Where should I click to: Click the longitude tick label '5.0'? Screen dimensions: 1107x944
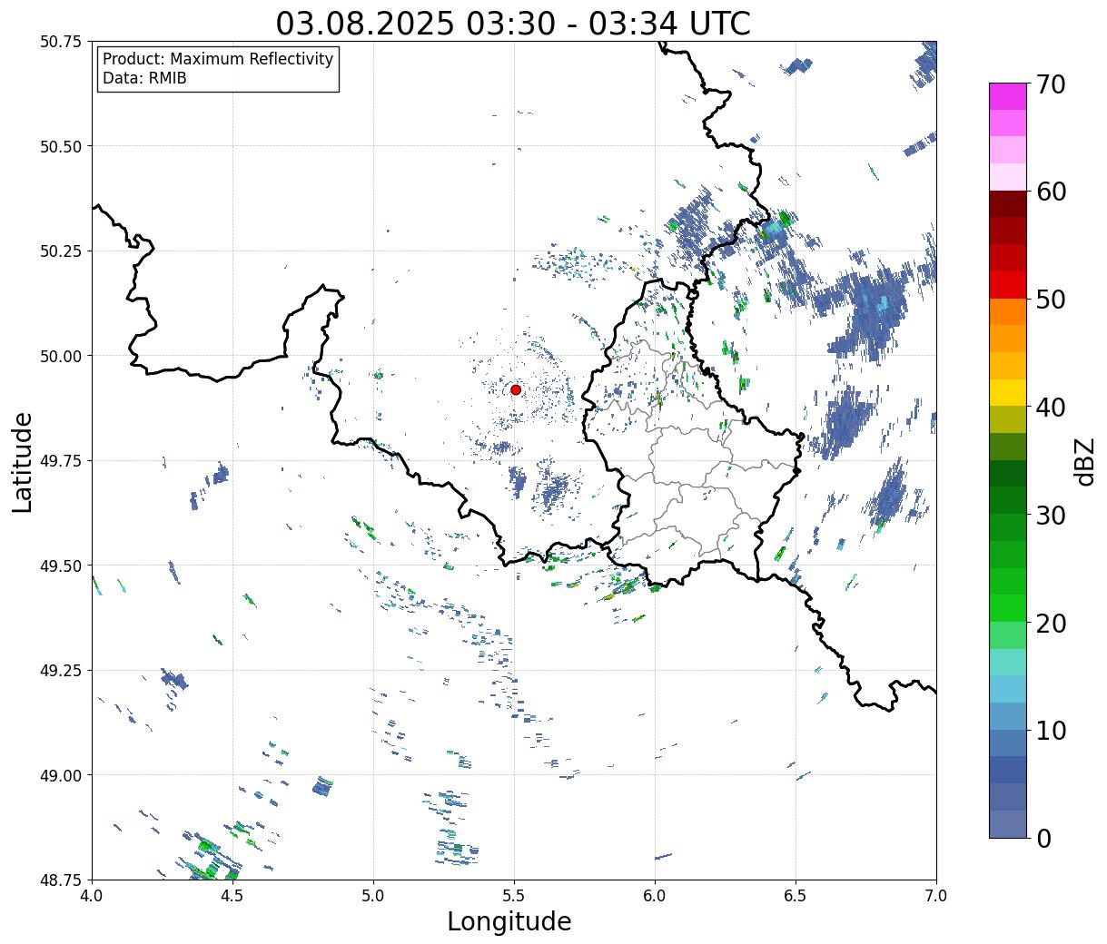[373, 896]
